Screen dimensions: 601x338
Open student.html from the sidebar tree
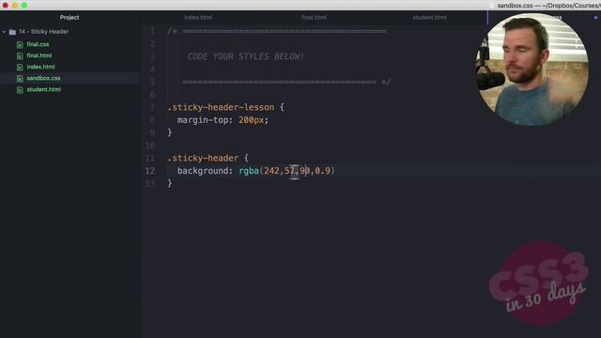(x=44, y=89)
